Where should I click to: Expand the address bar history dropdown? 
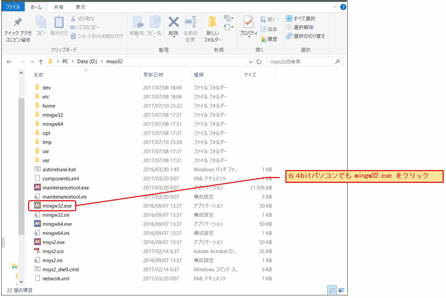click(x=251, y=62)
